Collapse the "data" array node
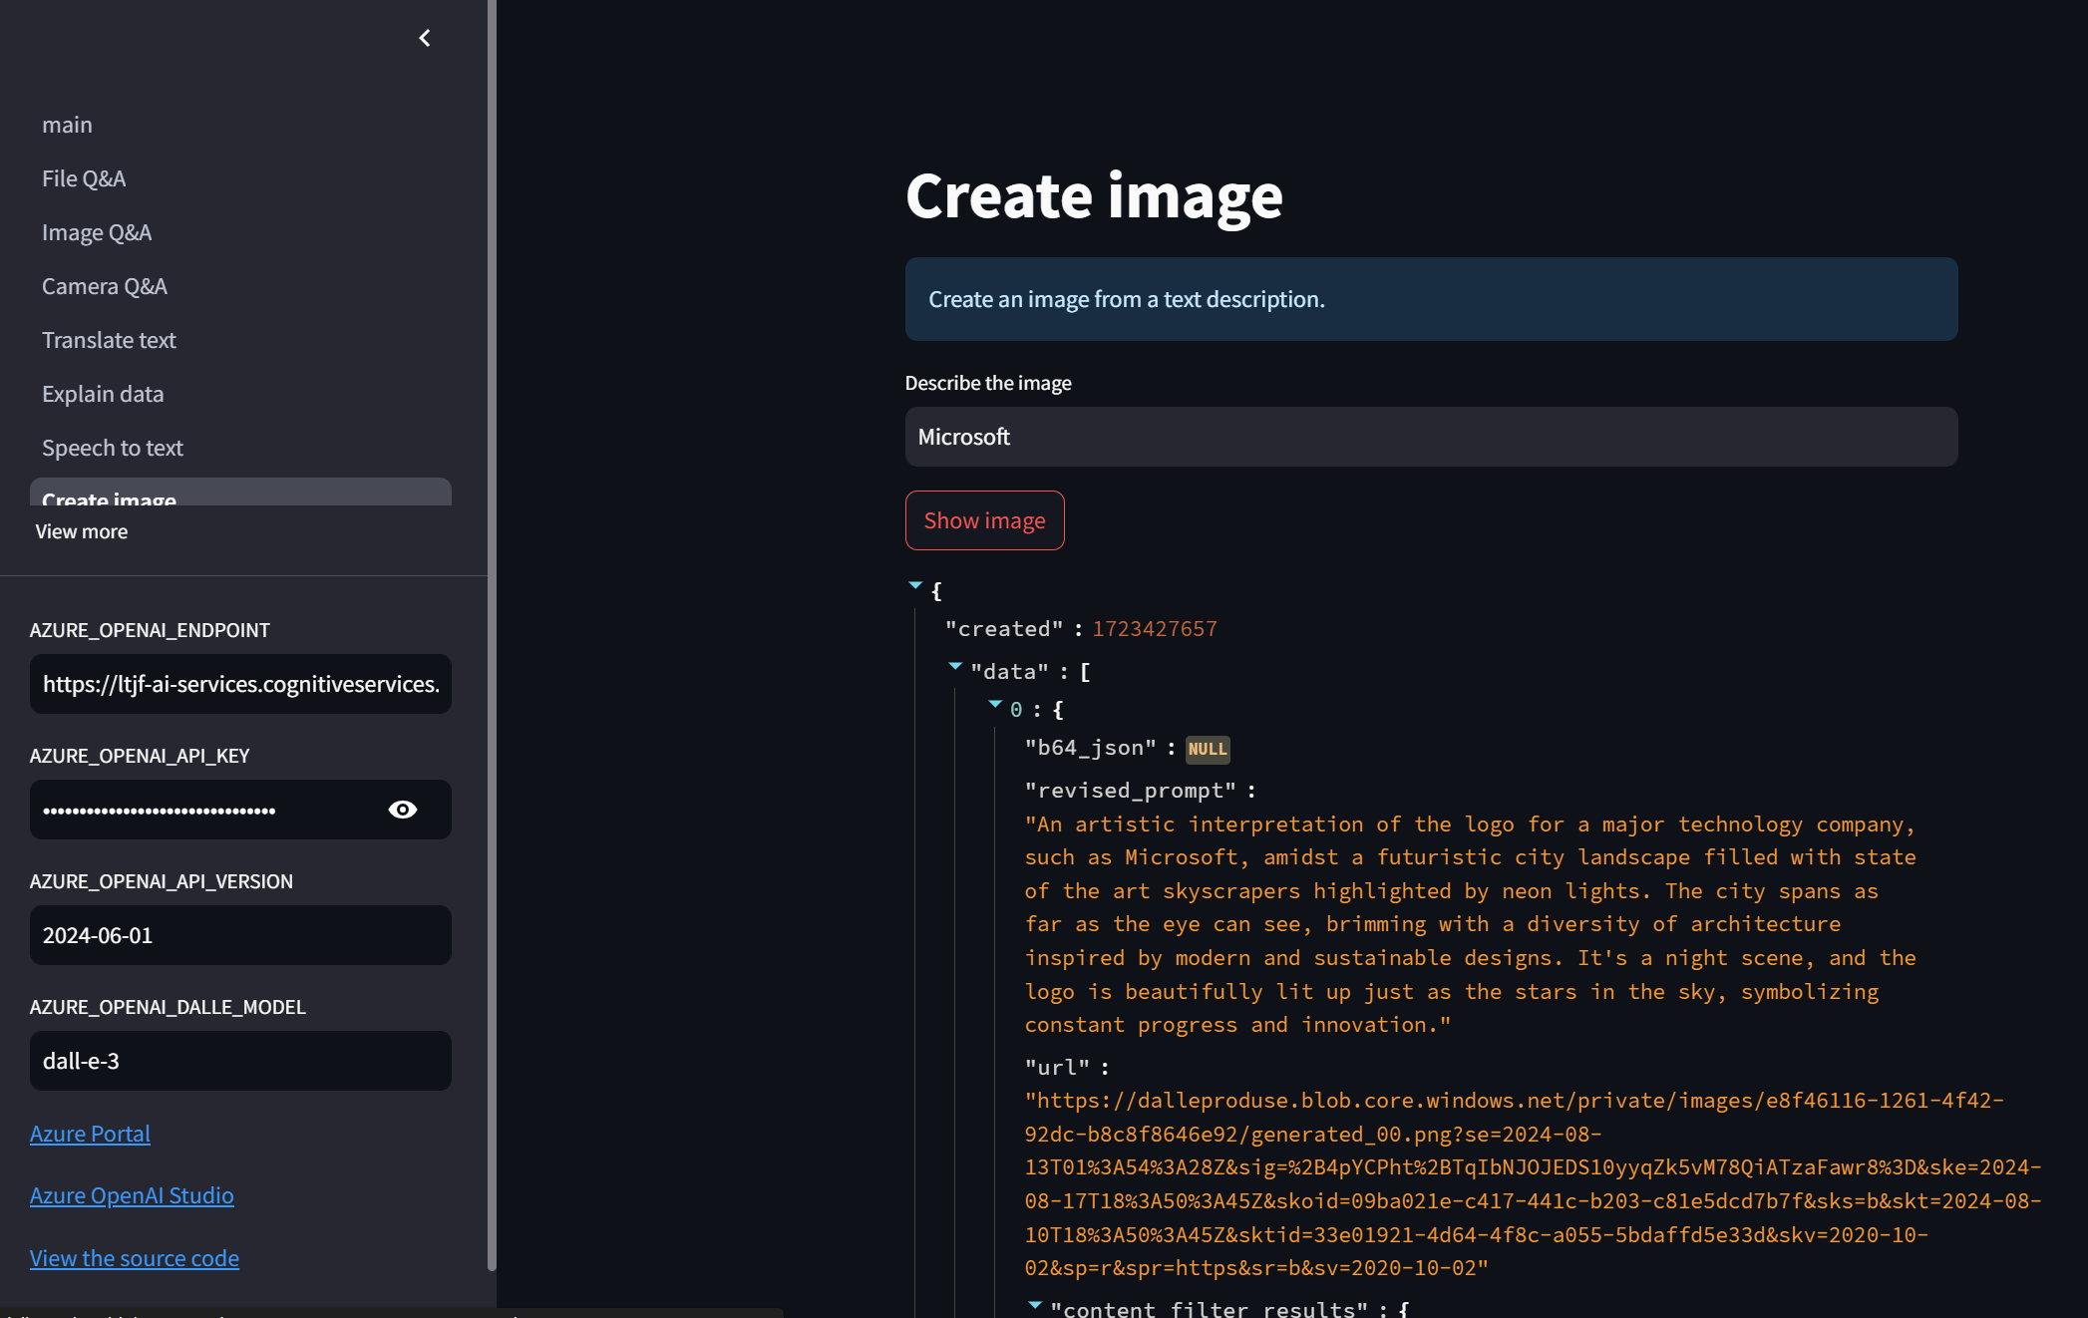The width and height of the screenshot is (2088, 1318). (955, 666)
